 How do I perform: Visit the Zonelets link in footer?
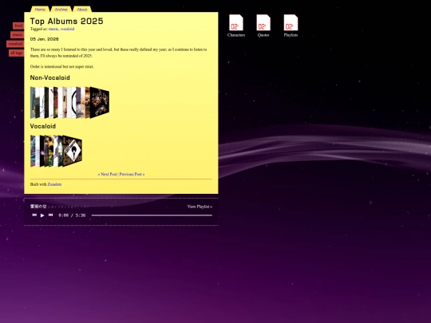(54, 184)
